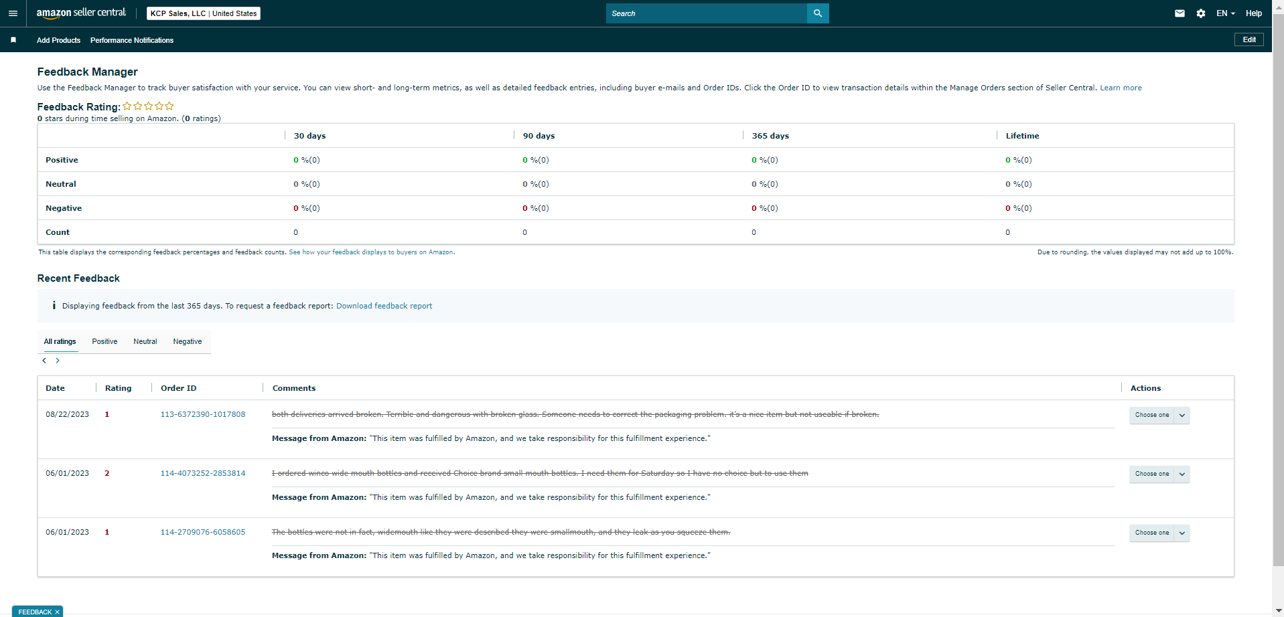The width and height of the screenshot is (1284, 617).
Task: Click the Order ID column header
Action: click(178, 388)
